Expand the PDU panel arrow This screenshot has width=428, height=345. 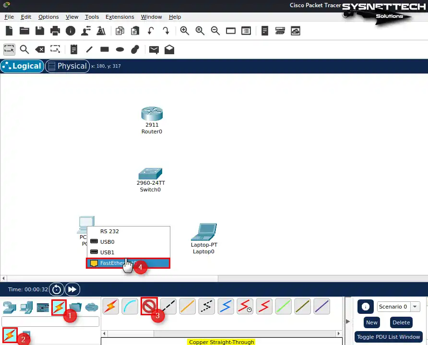pos(348,321)
